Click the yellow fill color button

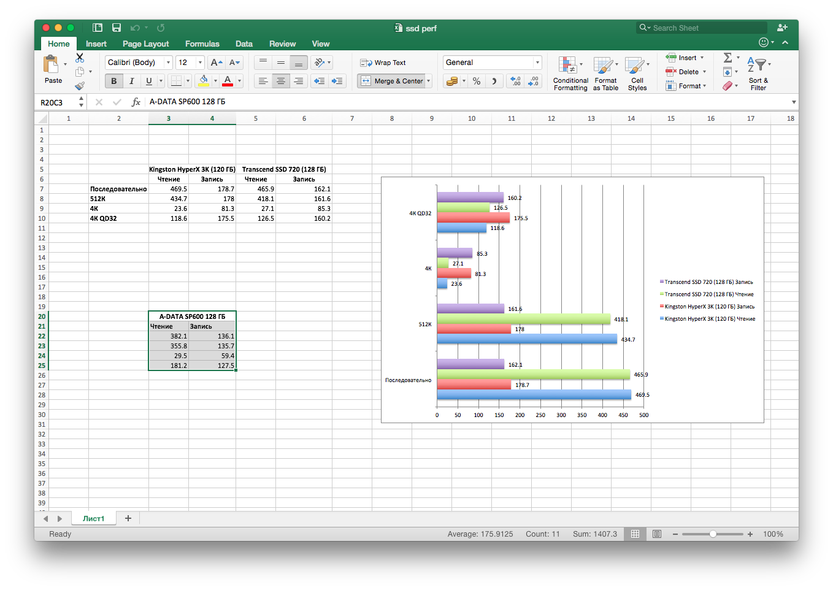[x=204, y=81]
